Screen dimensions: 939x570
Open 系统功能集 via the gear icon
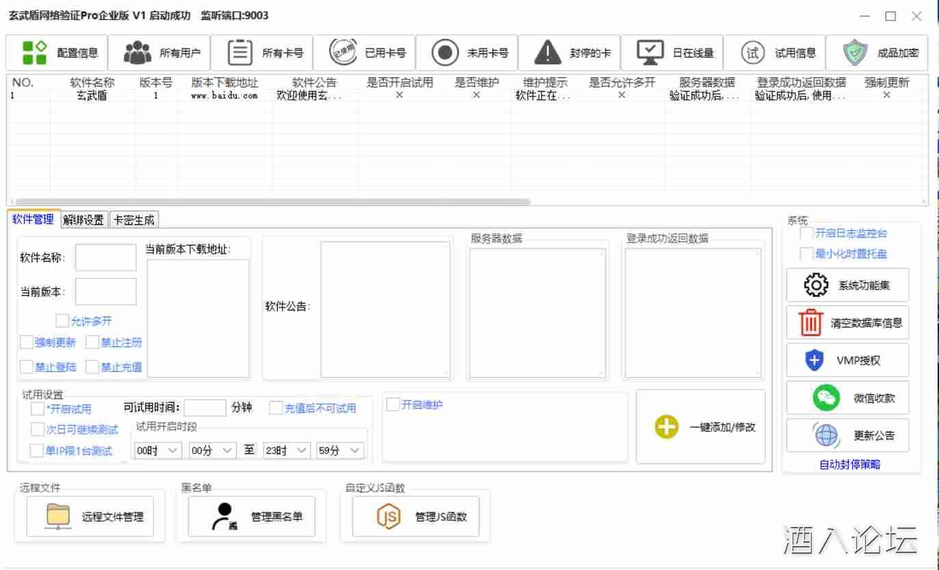point(815,286)
